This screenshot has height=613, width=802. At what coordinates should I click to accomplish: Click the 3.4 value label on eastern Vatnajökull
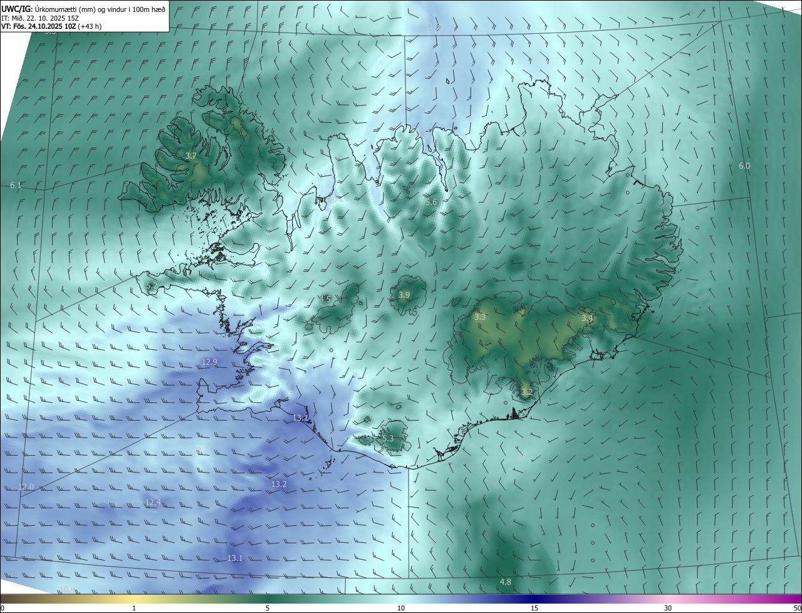click(586, 318)
